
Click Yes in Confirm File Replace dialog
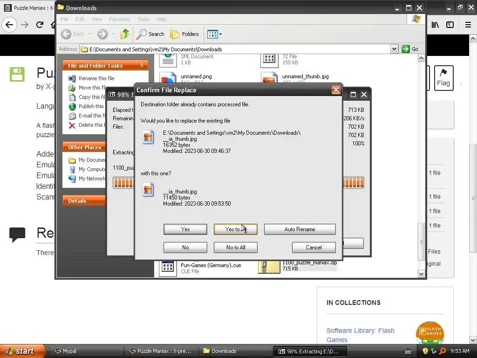pyautogui.click(x=185, y=229)
